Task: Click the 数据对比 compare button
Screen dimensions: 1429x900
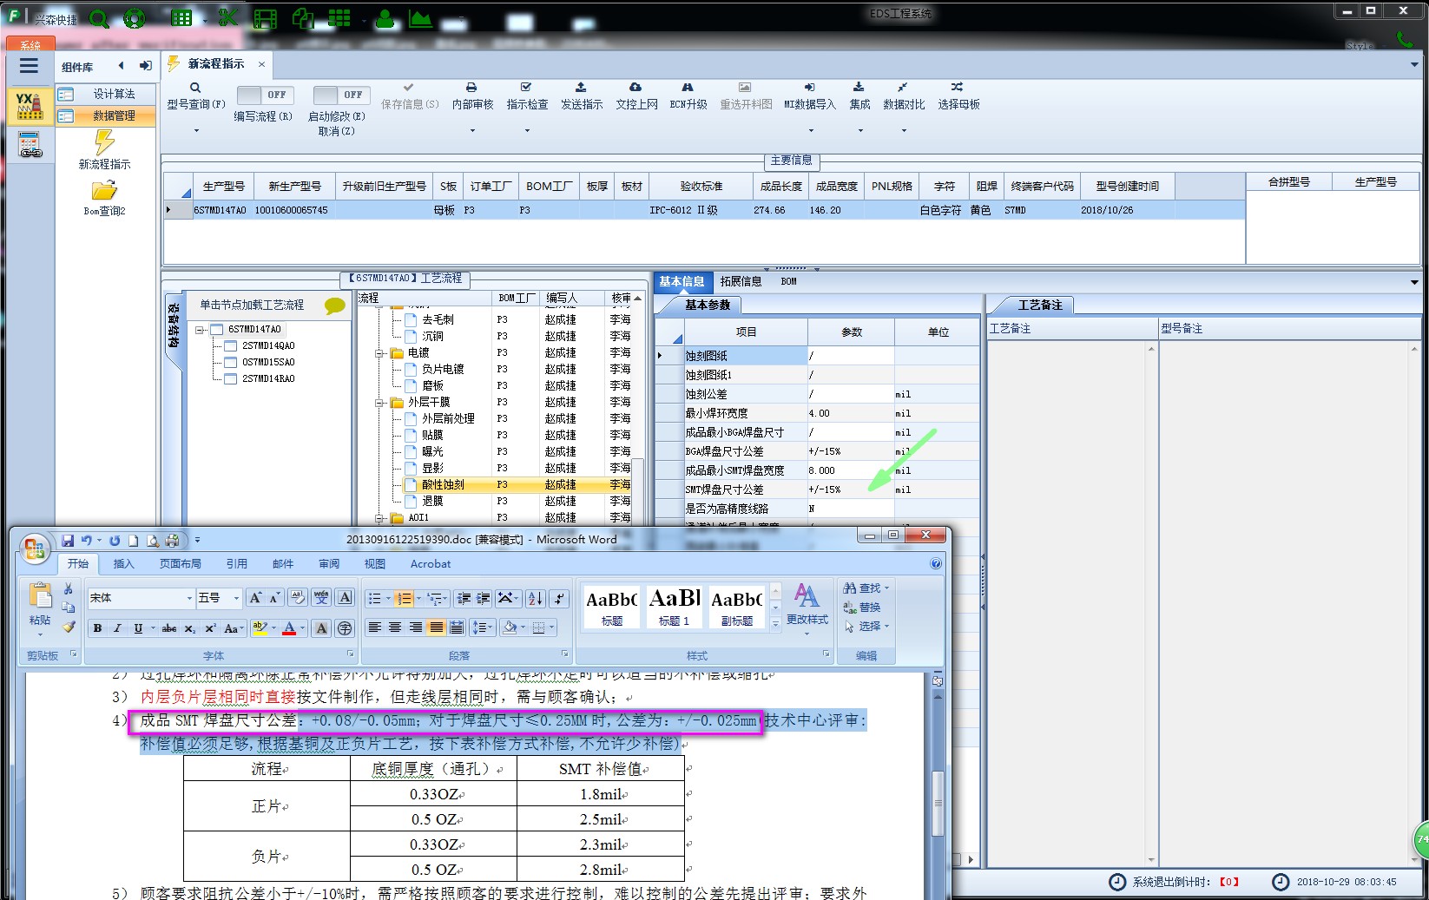Action: coord(904,95)
